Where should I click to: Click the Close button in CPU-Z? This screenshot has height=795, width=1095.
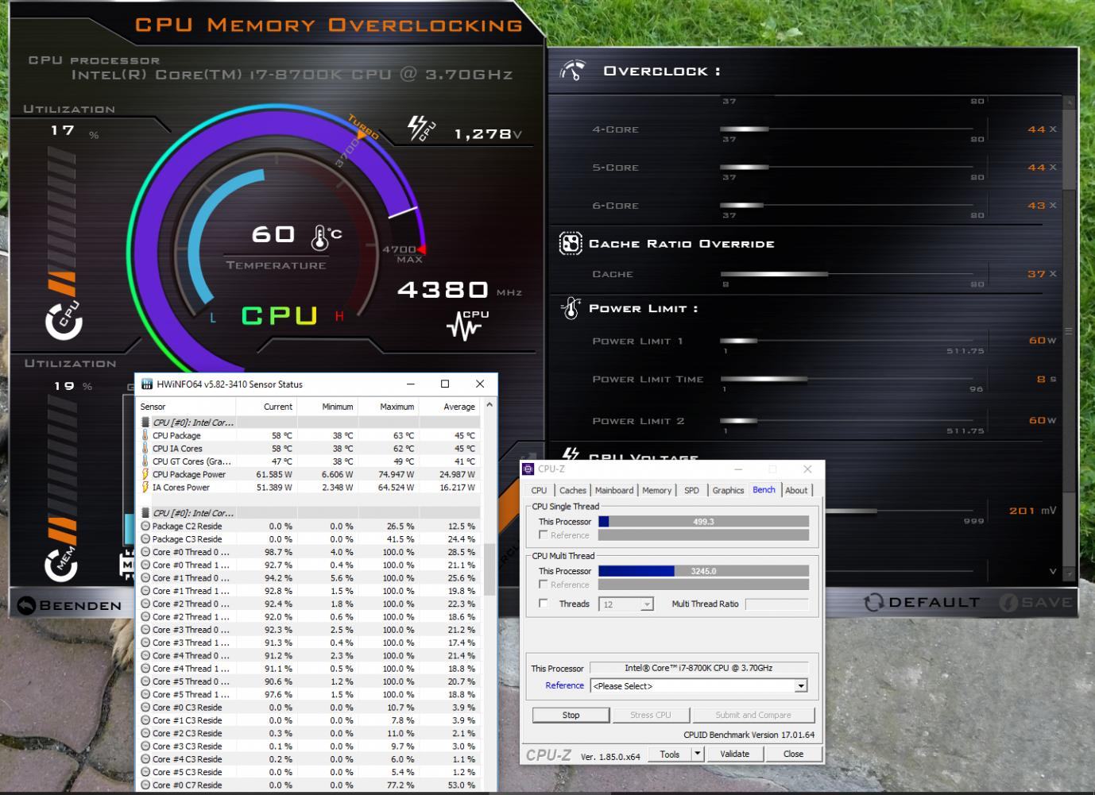(x=793, y=754)
